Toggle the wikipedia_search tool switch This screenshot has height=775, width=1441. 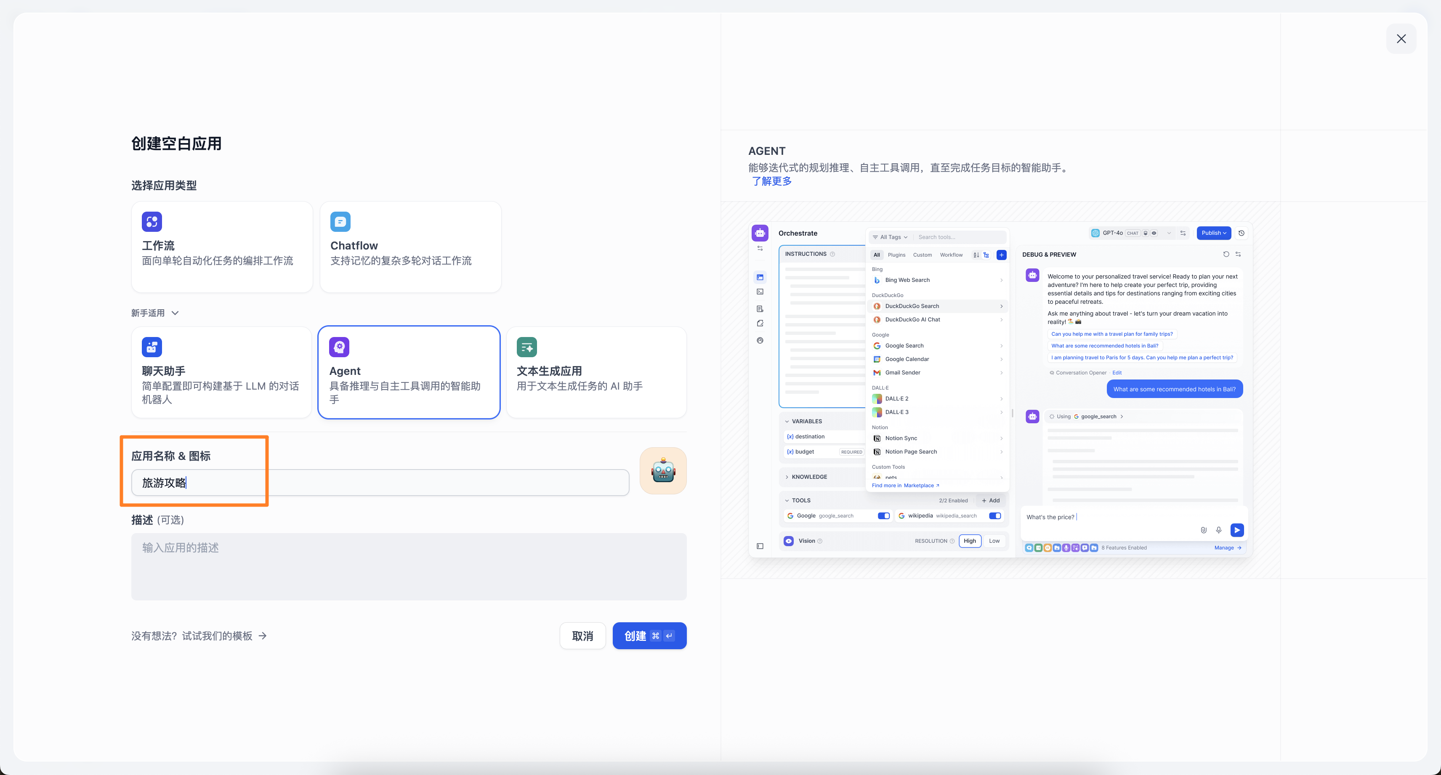994,515
